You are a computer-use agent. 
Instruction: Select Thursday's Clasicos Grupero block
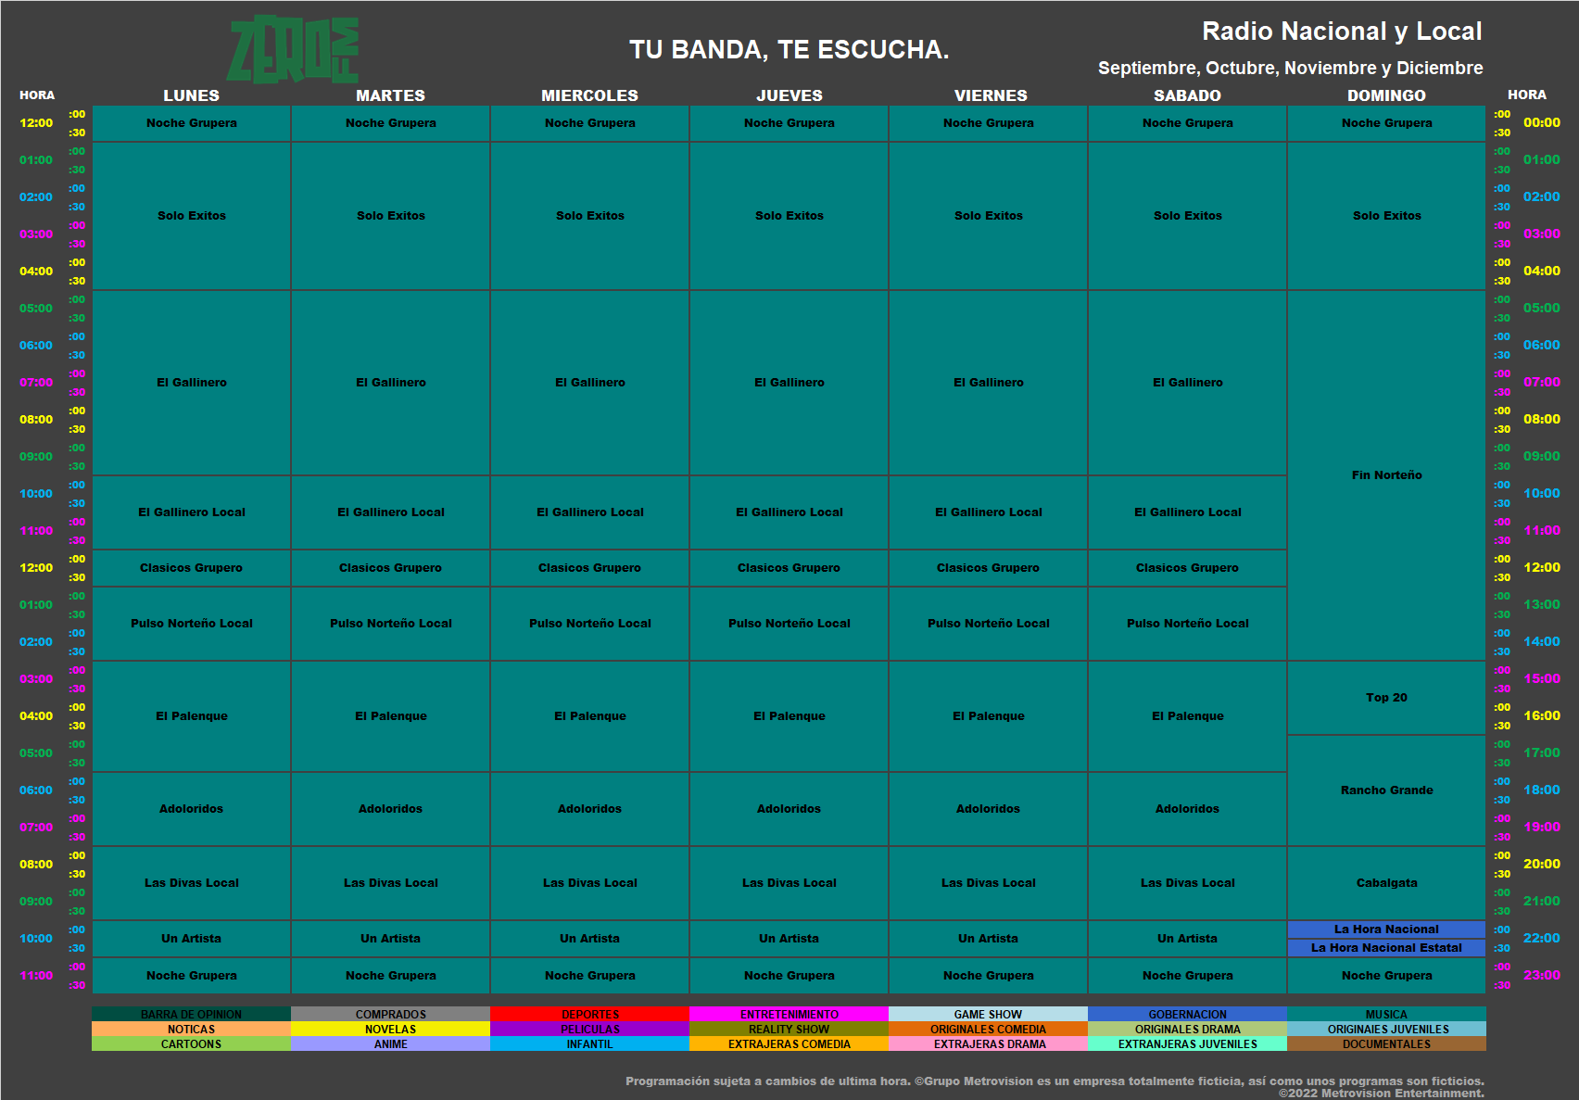point(789,568)
